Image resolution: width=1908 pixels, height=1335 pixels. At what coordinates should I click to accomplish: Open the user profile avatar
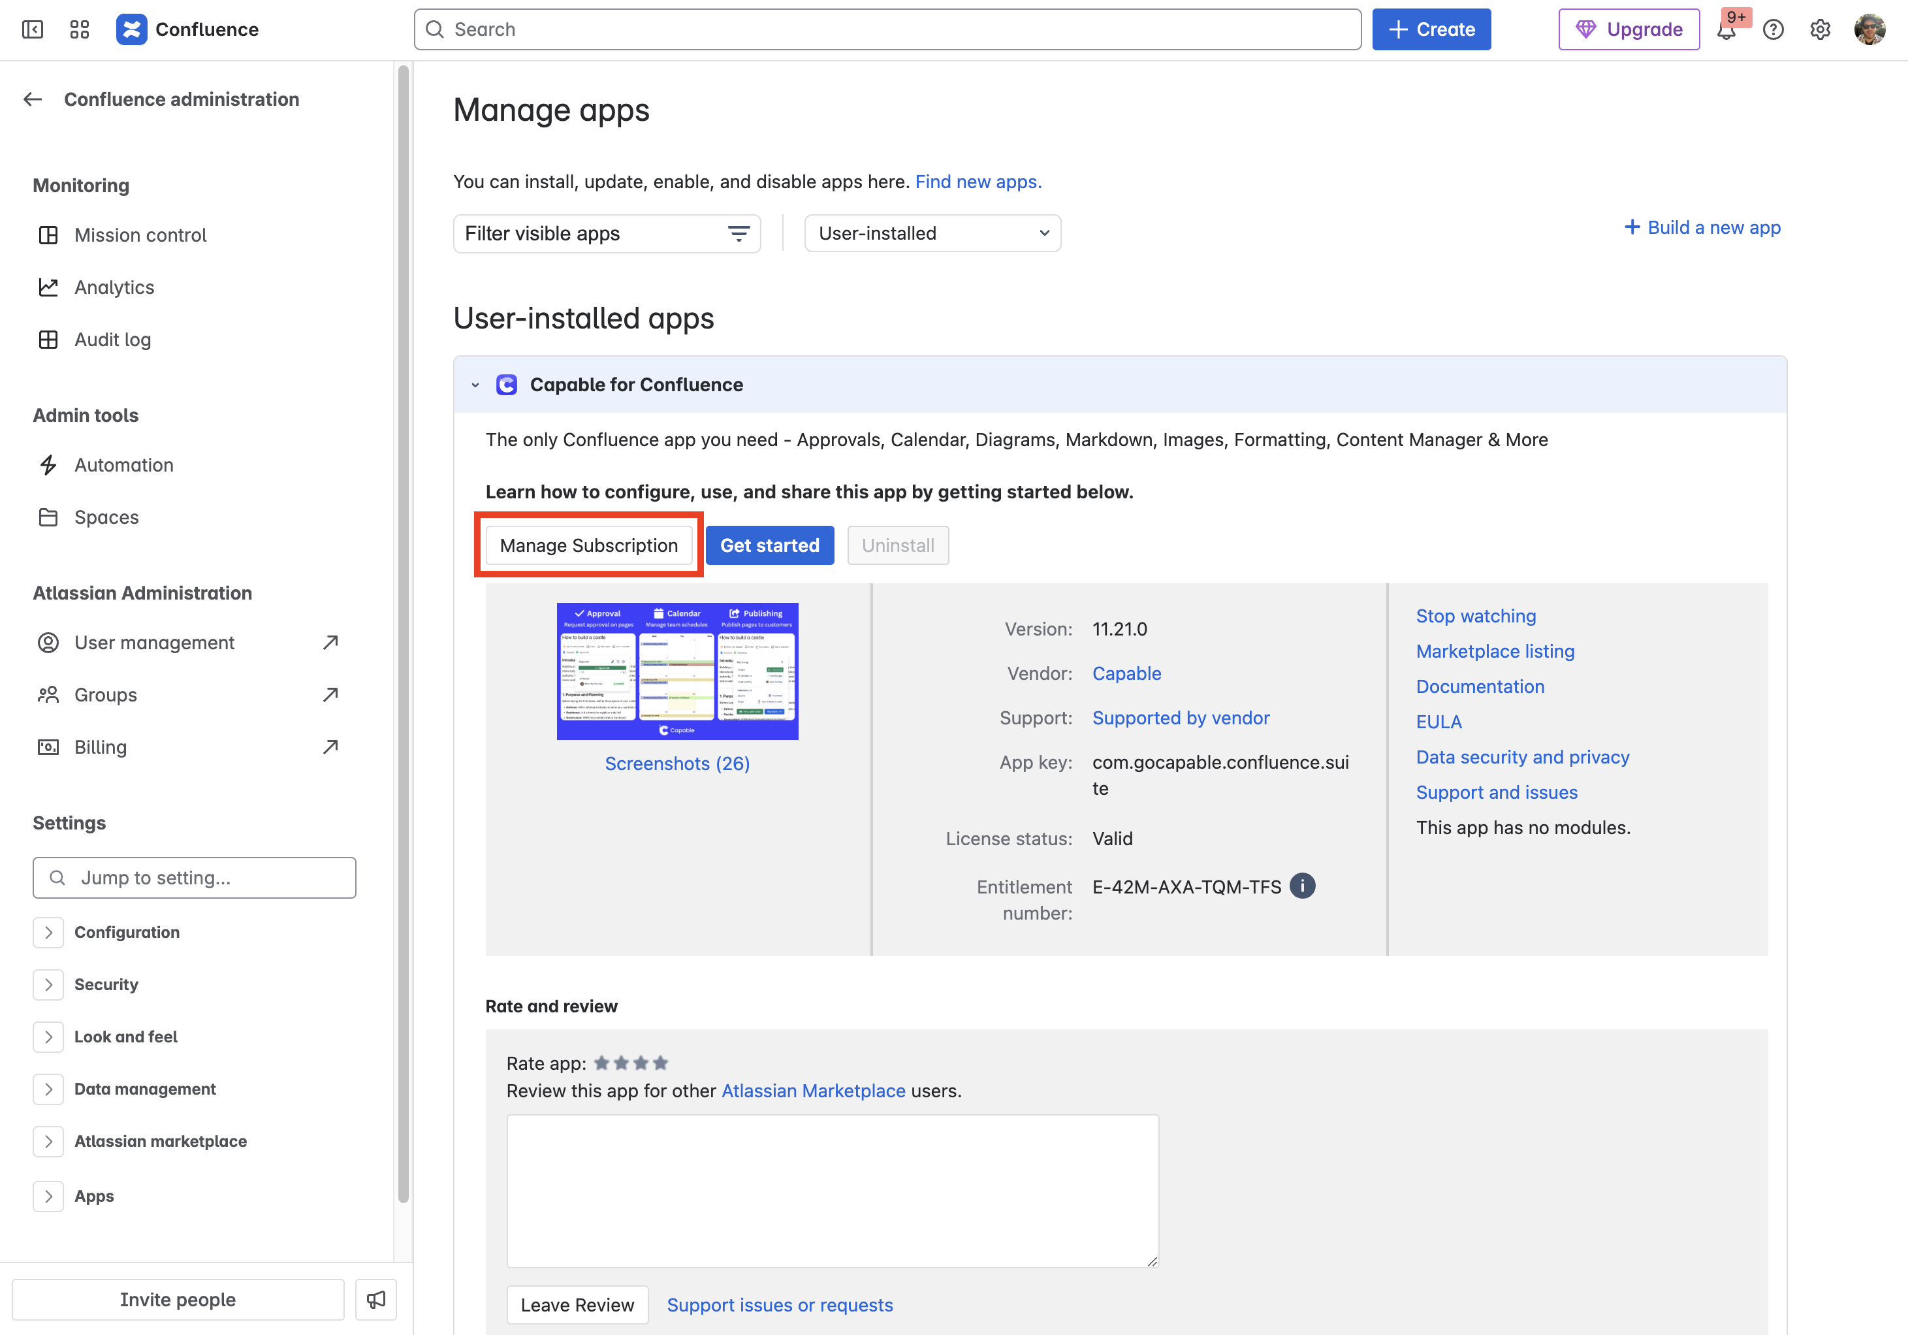[x=1869, y=30]
